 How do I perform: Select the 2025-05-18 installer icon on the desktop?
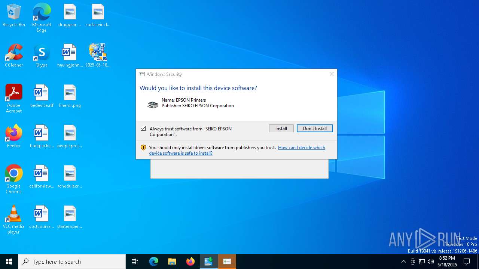coord(98,56)
